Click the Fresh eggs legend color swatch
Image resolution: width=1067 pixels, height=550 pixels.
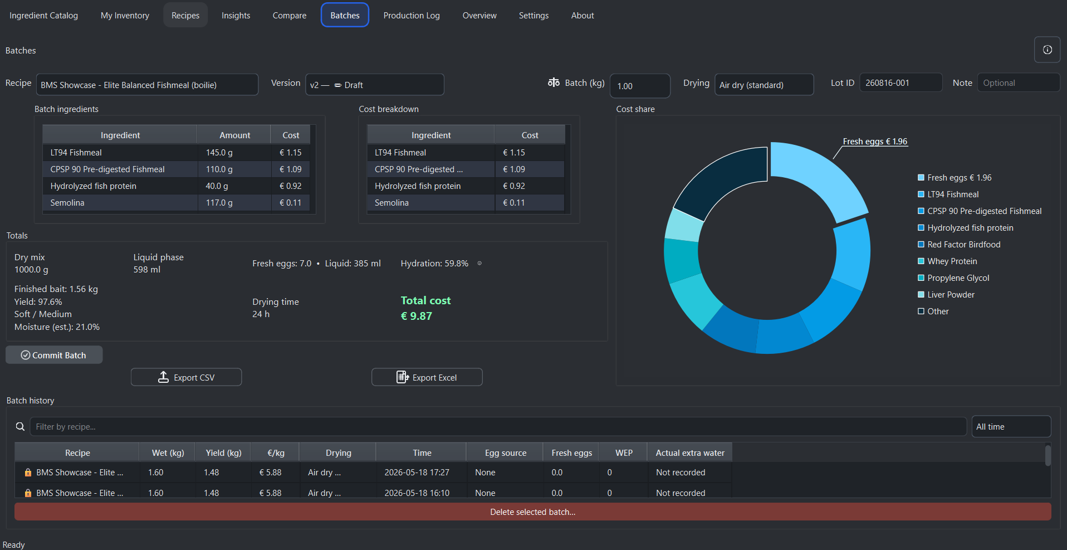(x=921, y=178)
